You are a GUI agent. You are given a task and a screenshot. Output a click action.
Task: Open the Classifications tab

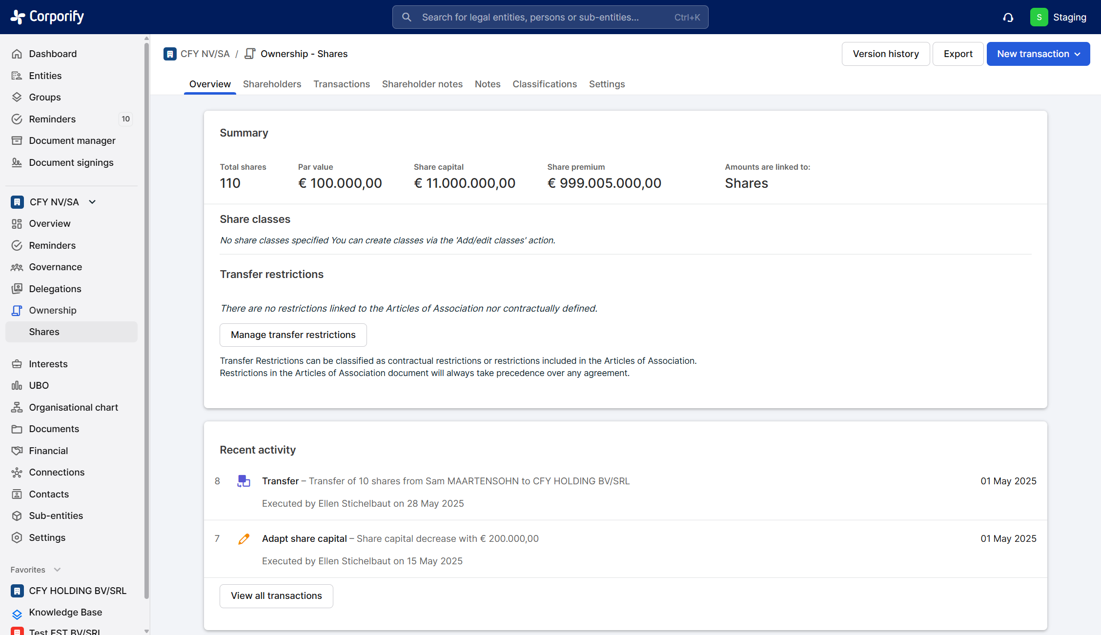tap(544, 84)
